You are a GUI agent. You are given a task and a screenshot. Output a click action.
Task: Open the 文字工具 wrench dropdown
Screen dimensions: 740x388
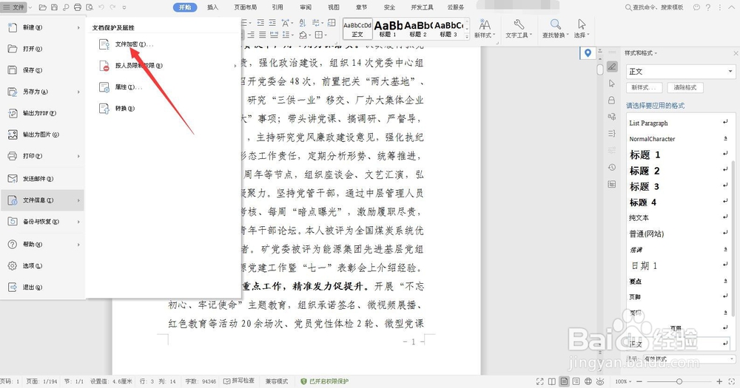[x=519, y=29]
